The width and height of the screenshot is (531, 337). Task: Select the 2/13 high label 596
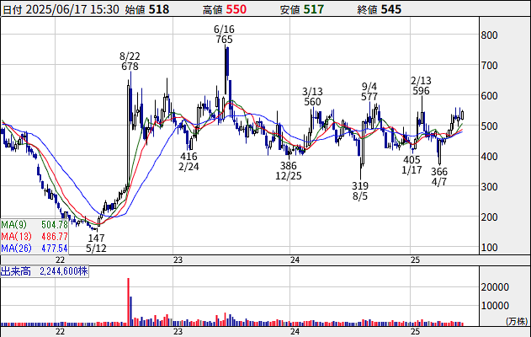point(421,91)
